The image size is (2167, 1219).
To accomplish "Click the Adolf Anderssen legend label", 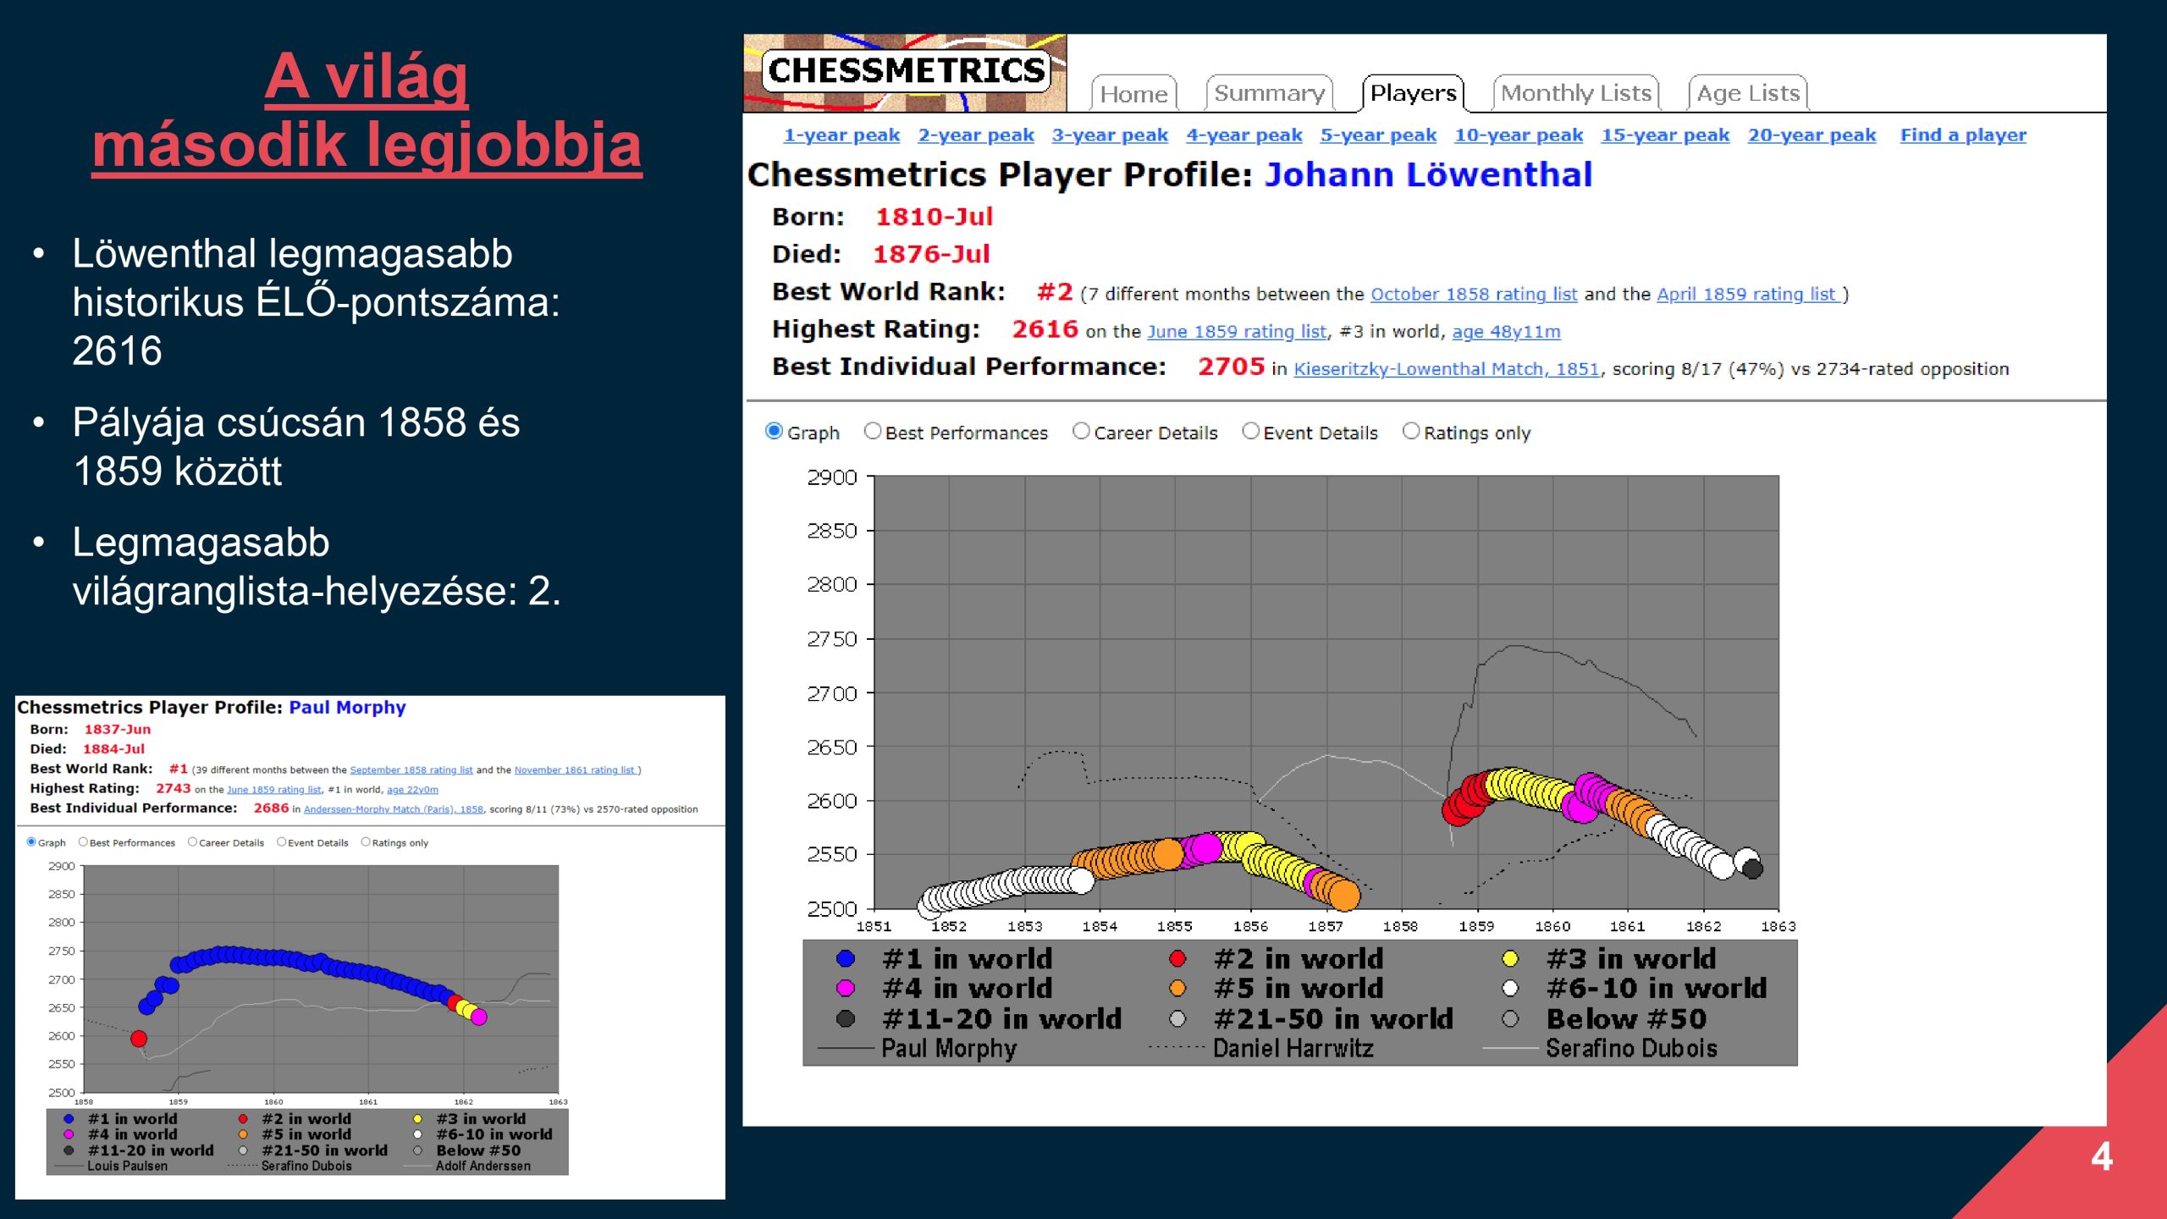I will (x=483, y=1167).
